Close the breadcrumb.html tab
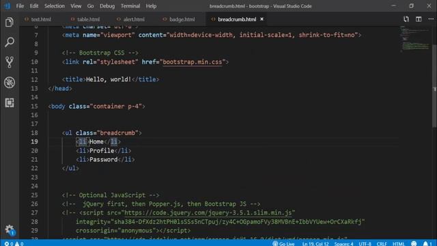This screenshot has height=246, width=437. 262,19
